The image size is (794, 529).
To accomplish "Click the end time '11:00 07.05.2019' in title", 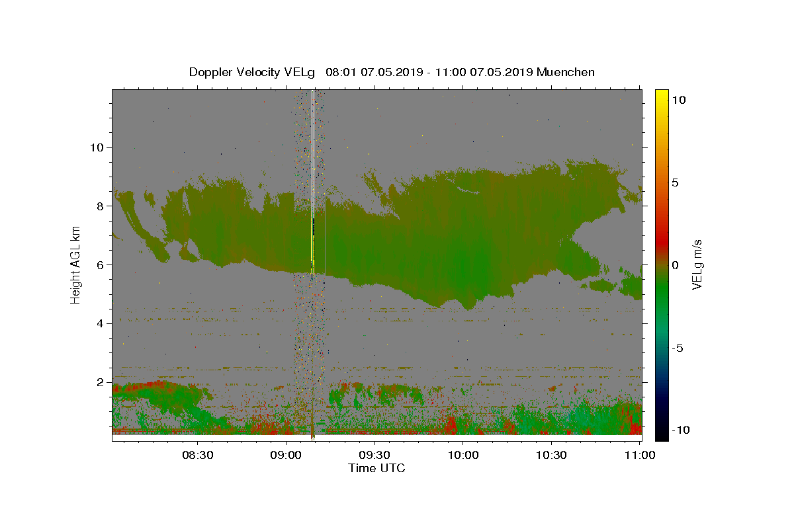I will pyautogui.click(x=484, y=72).
